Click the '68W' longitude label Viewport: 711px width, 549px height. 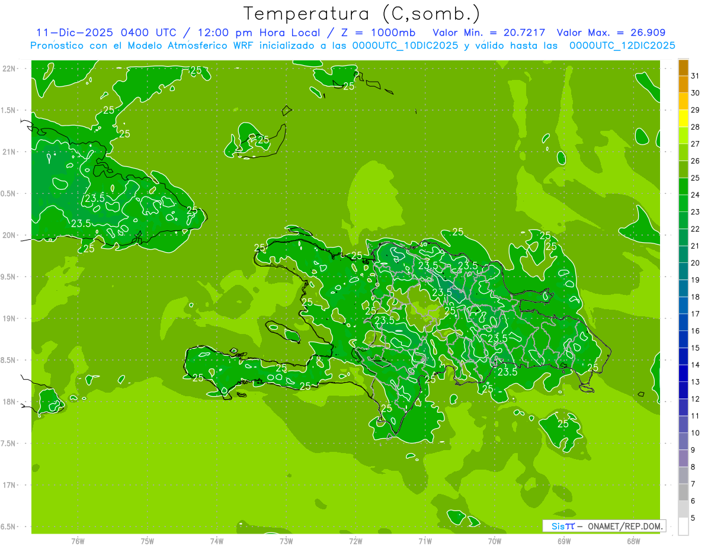pyautogui.click(x=633, y=541)
